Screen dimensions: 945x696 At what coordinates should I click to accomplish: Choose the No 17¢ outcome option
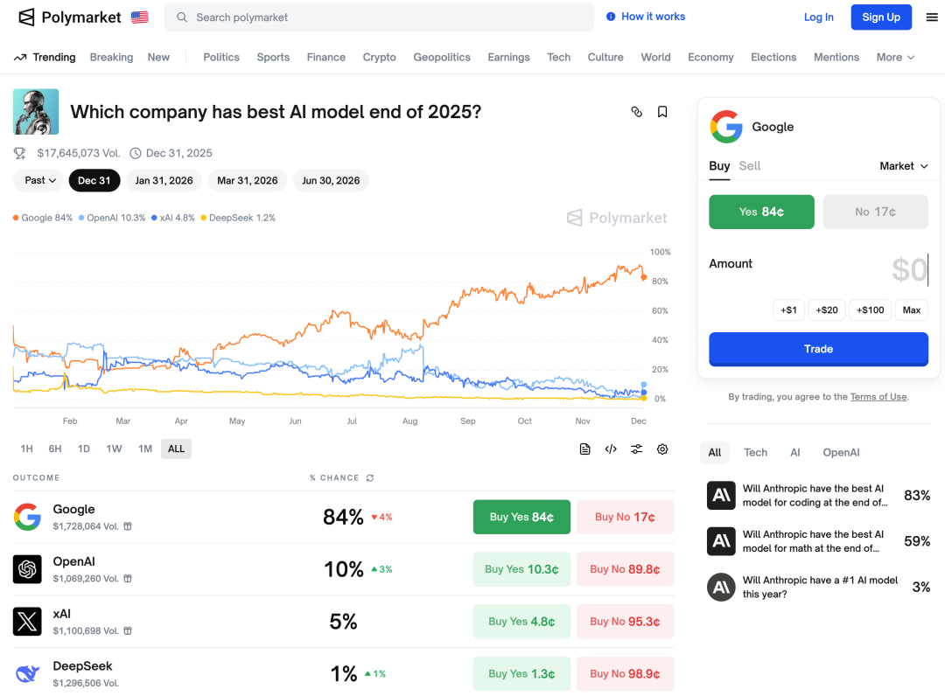pos(875,212)
